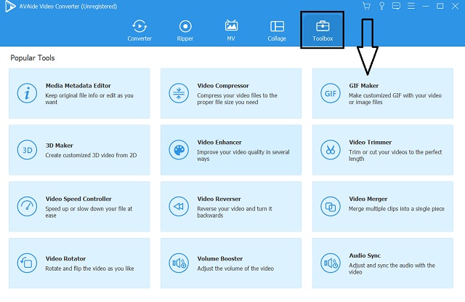Maximize the AVAide window

coord(440,6)
